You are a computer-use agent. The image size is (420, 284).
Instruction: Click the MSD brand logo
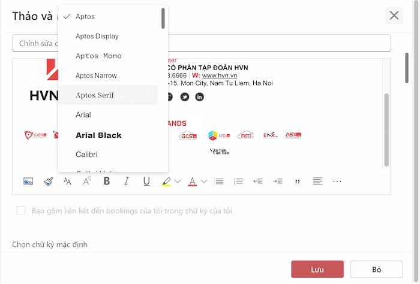(x=245, y=135)
